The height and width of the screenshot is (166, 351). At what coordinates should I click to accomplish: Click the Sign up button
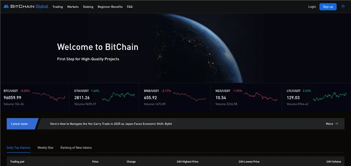[328, 7]
